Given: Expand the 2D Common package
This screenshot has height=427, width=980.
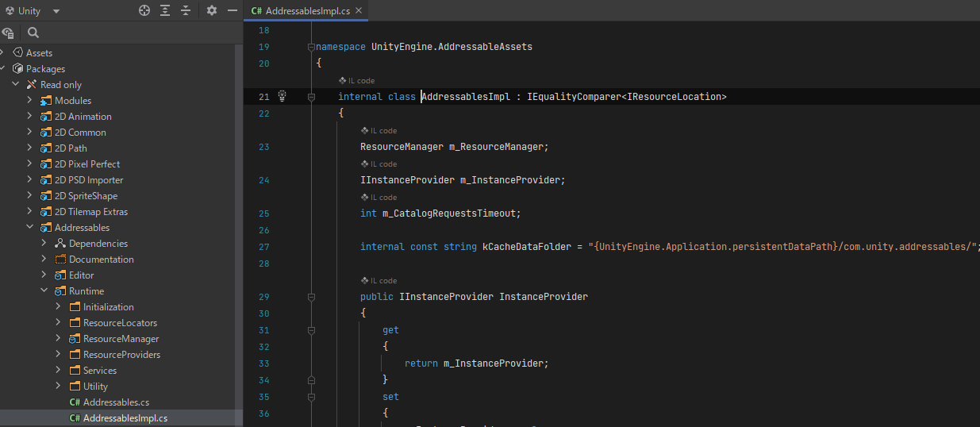Looking at the screenshot, I should [29, 132].
